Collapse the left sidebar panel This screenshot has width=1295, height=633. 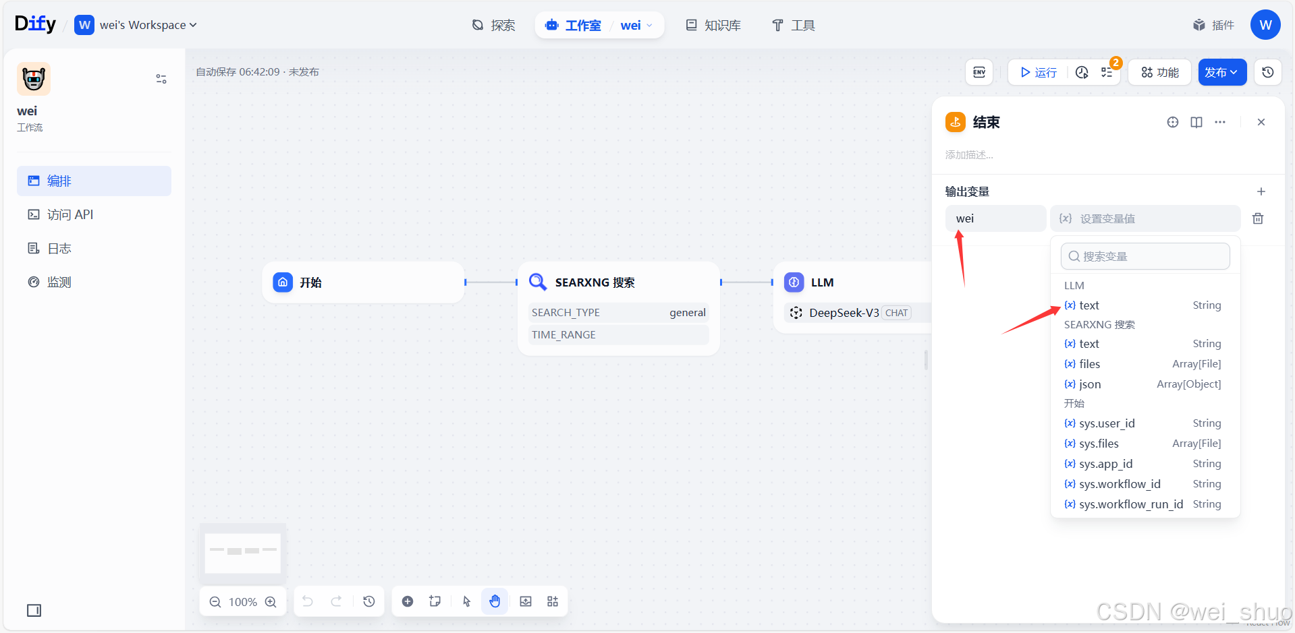click(34, 610)
